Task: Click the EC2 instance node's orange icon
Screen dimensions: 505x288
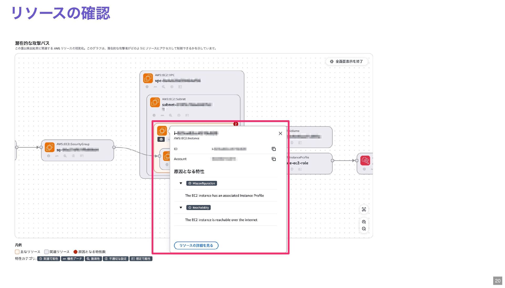Action: point(162,131)
